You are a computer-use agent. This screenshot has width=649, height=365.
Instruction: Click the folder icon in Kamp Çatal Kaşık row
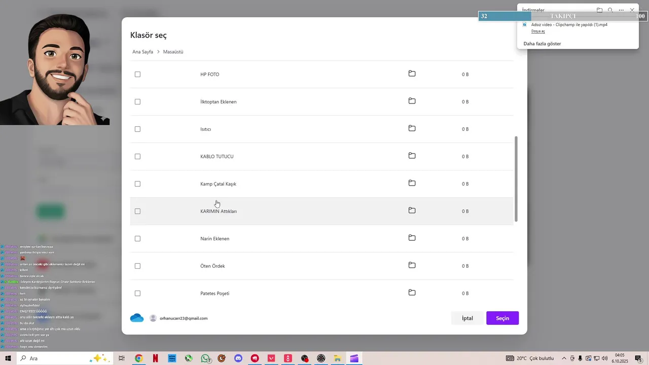click(412, 184)
